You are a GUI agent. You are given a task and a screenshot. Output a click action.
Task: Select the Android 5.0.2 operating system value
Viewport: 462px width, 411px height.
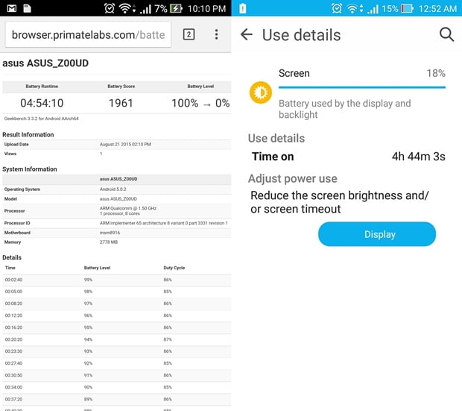coord(113,189)
